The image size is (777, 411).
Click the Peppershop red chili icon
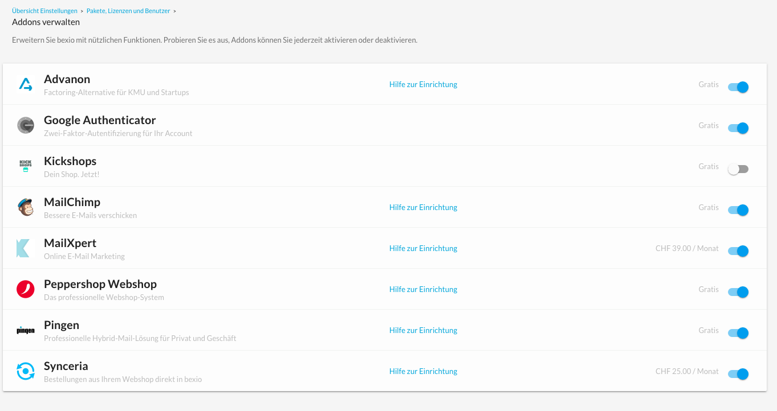tap(26, 289)
